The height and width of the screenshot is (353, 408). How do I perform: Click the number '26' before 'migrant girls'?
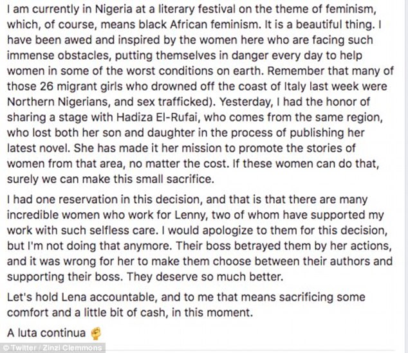click(x=46, y=87)
